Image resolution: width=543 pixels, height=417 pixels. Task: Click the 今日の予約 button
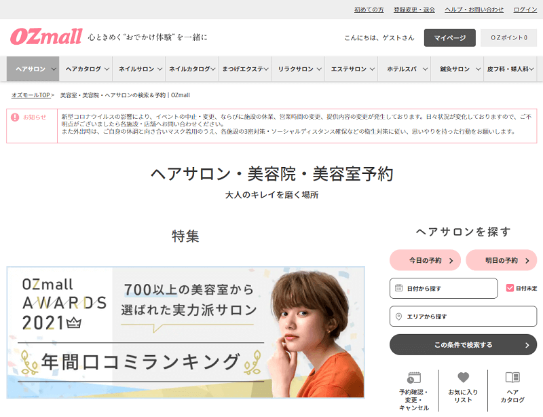coord(426,260)
